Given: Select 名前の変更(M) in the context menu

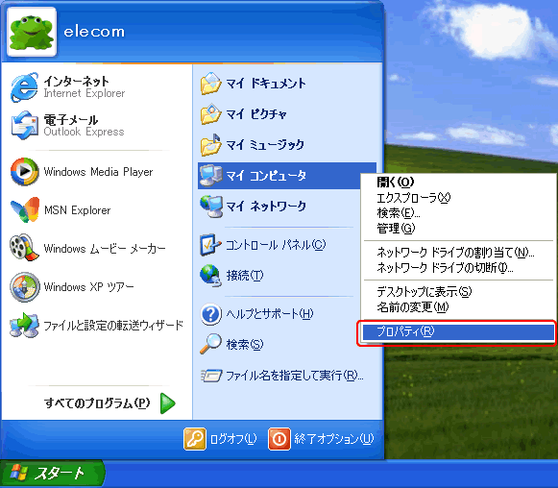Looking at the screenshot, I should pyautogui.click(x=413, y=306).
